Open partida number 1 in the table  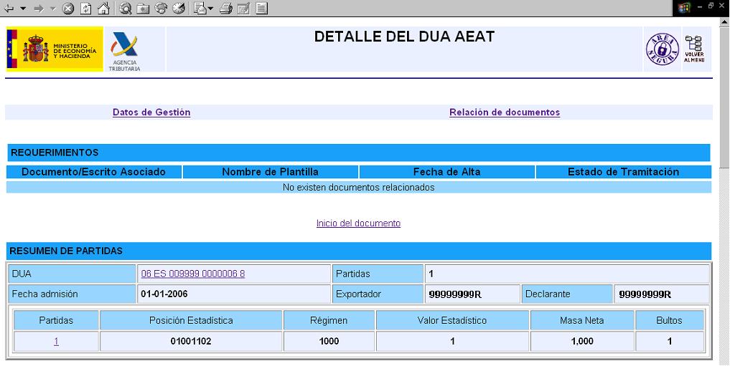point(56,342)
